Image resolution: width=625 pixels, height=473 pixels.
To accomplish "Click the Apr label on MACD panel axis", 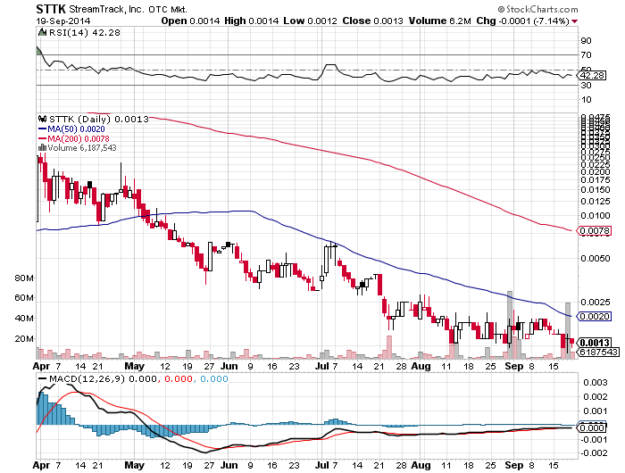I will point(41,465).
